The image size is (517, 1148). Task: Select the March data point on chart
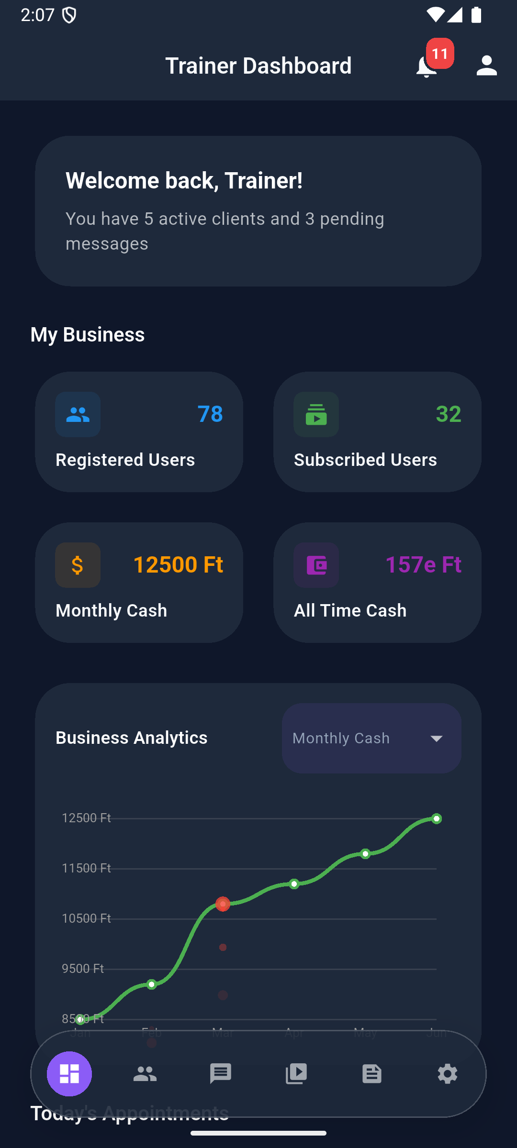tap(223, 904)
